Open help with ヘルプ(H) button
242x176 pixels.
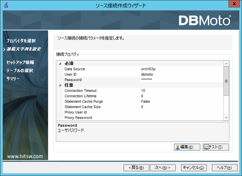point(224,168)
